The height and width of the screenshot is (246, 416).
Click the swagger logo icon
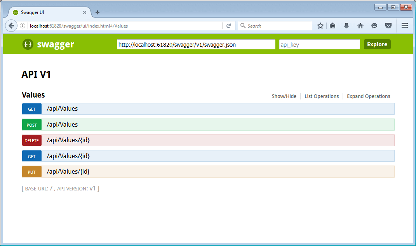click(x=28, y=44)
